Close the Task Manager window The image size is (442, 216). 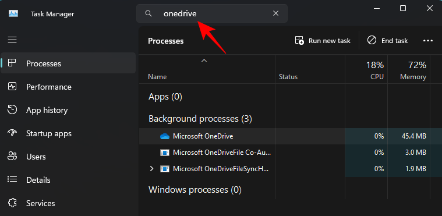[x=430, y=9]
